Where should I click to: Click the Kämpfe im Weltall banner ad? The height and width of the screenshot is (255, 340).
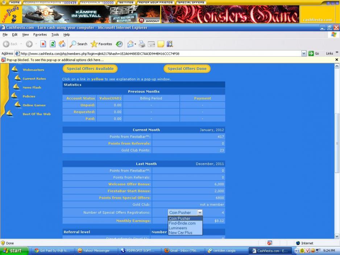tap(91, 14)
